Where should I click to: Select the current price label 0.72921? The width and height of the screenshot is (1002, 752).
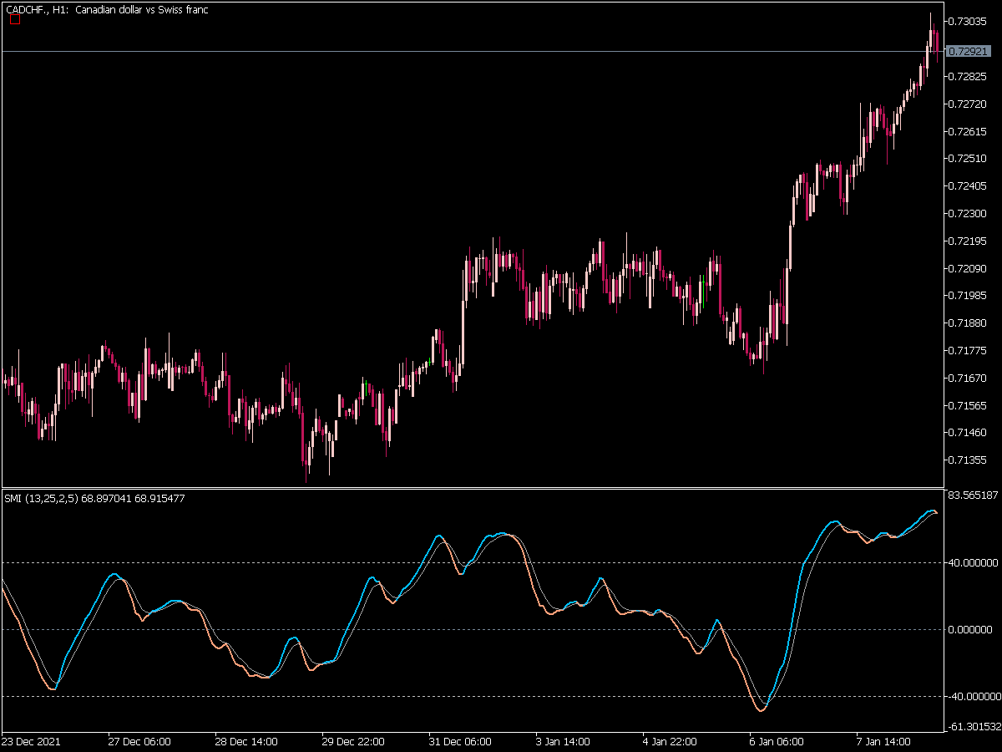point(969,51)
